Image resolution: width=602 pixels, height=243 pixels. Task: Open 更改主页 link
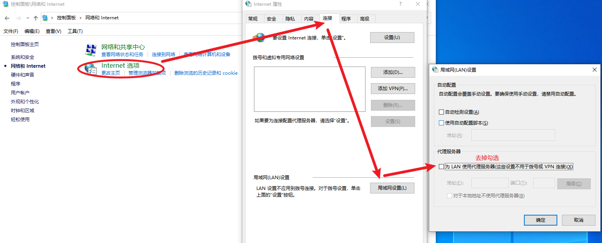(111, 73)
